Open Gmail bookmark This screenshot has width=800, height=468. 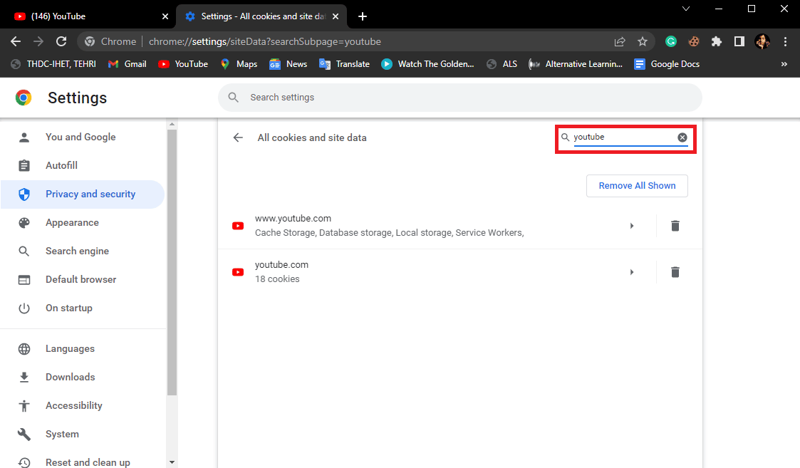click(x=128, y=64)
